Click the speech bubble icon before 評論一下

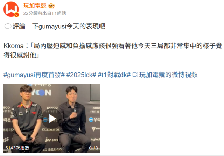tap(8, 26)
